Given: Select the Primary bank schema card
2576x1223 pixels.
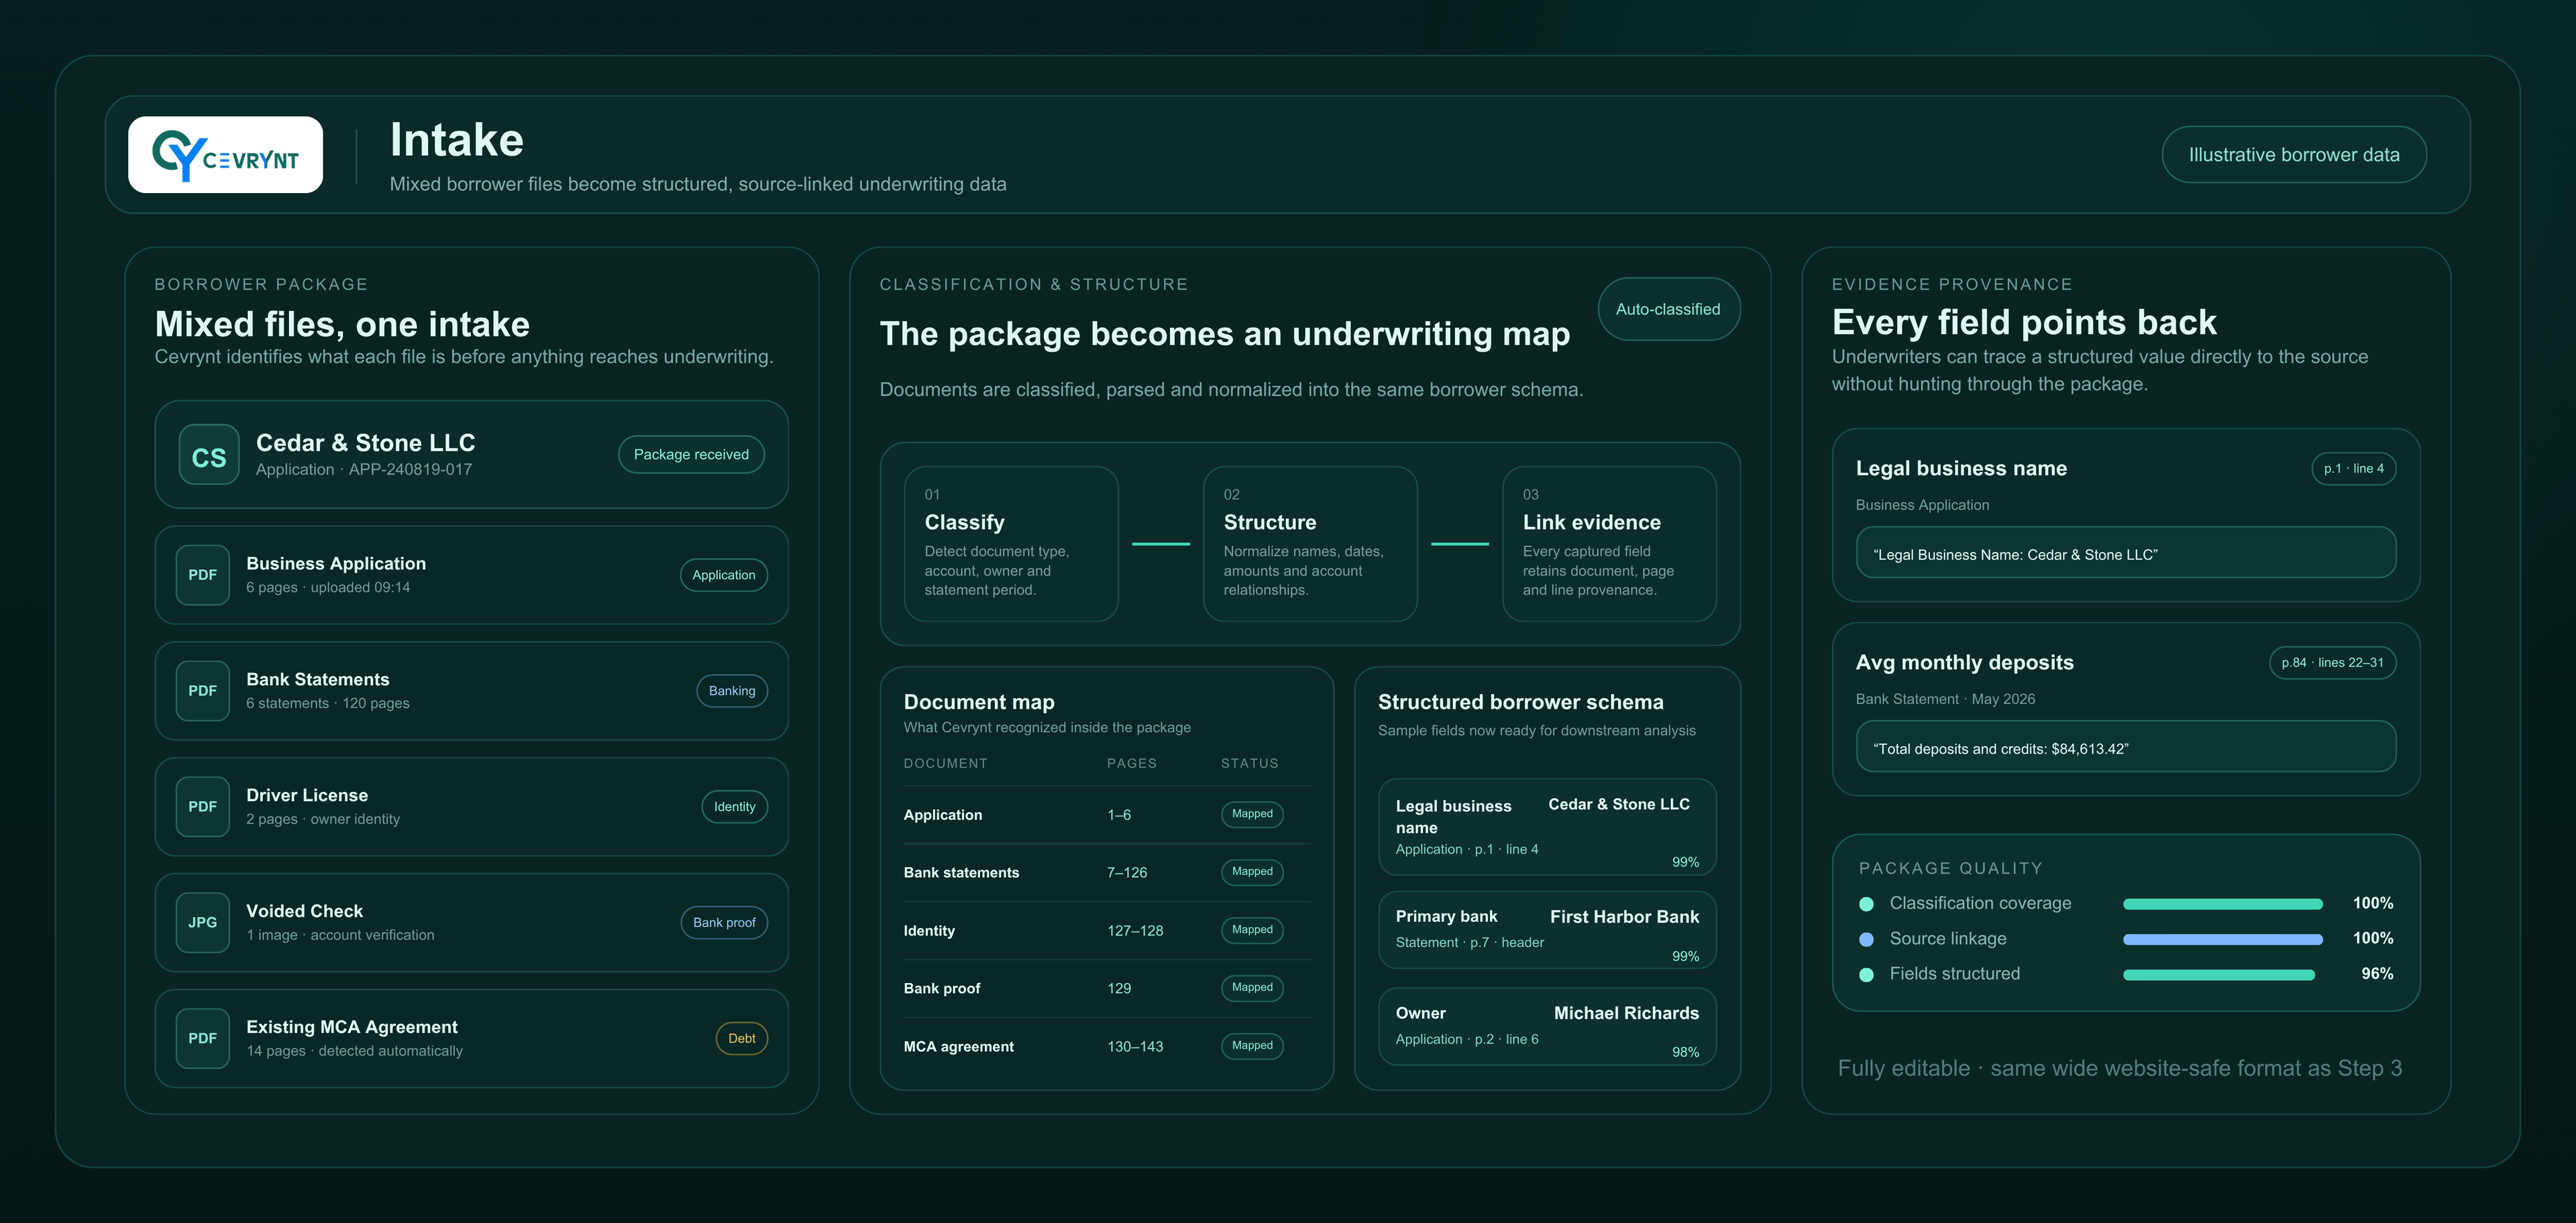Looking at the screenshot, I should 1547,930.
